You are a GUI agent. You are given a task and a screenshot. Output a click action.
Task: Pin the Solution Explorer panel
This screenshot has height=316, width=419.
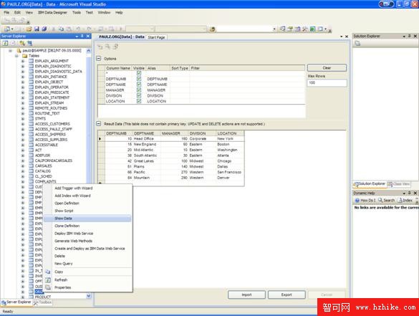tap(410, 36)
